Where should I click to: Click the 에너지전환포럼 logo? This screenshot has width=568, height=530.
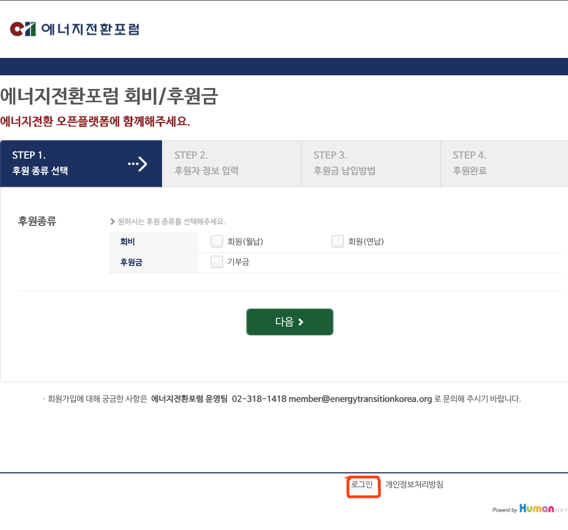(74, 29)
